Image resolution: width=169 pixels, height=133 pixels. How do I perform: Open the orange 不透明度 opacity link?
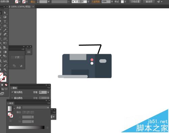tap(95, 2)
